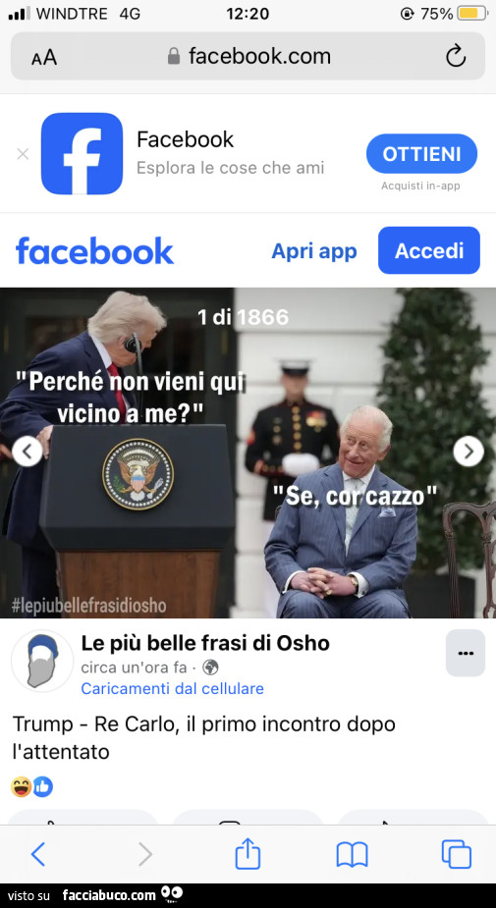Open the Osho page profile avatar
The width and height of the screenshot is (496, 908).
tap(42, 661)
